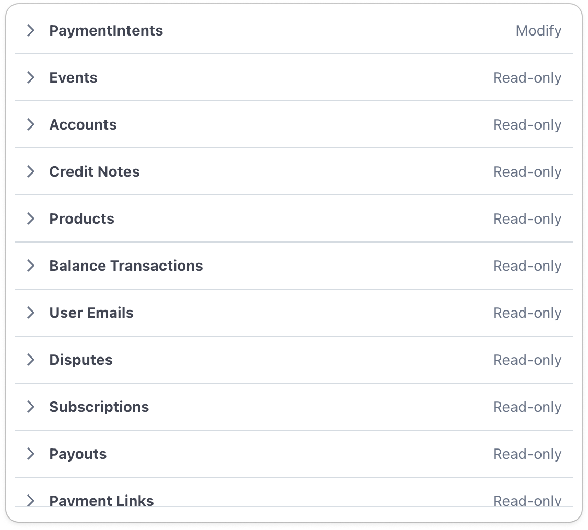Click the Modify permission label for PaymentIntents
The image size is (588, 530).
point(538,30)
